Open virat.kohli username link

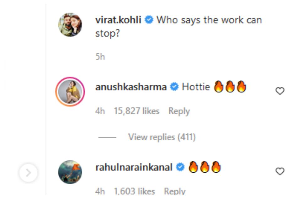click(x=118, y=20)
